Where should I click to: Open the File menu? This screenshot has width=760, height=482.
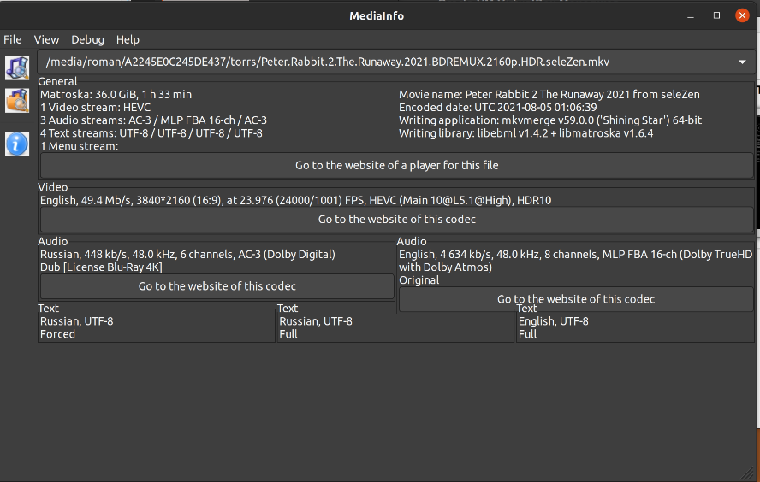13,39
